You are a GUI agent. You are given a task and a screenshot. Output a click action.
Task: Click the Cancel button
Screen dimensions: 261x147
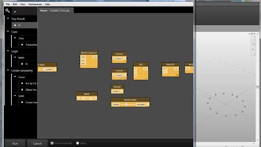[x=37, y=143]
